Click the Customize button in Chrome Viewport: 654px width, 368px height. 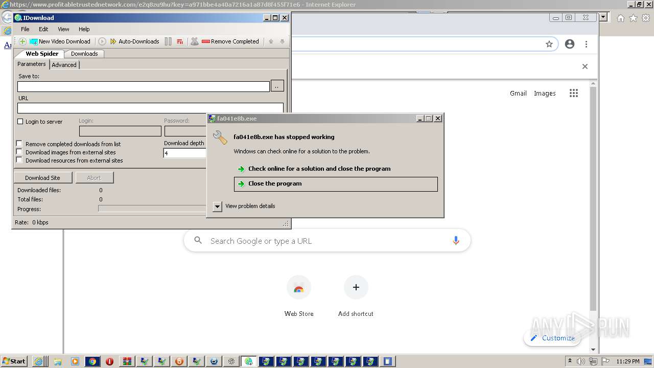[552, 338]
